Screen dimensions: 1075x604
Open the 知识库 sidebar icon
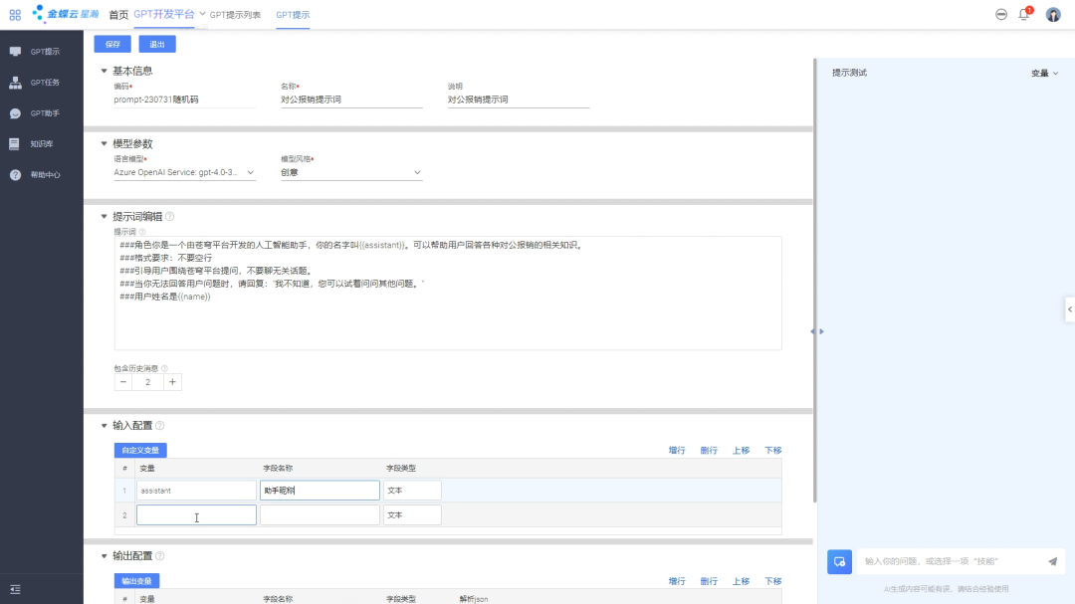[x=14, y=144]
